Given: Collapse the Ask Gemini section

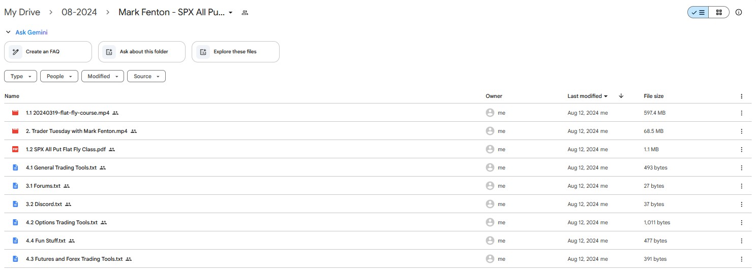Looking at the screenshot, I should pyautogui.click(x=8, y=32).
